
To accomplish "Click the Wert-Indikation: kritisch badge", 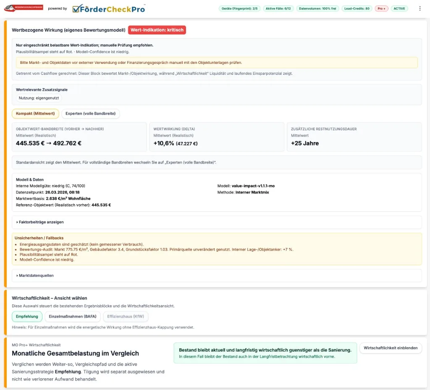I will coord(157,30).
